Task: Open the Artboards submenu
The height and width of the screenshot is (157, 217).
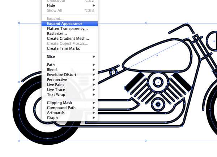Action: point(69,113)
